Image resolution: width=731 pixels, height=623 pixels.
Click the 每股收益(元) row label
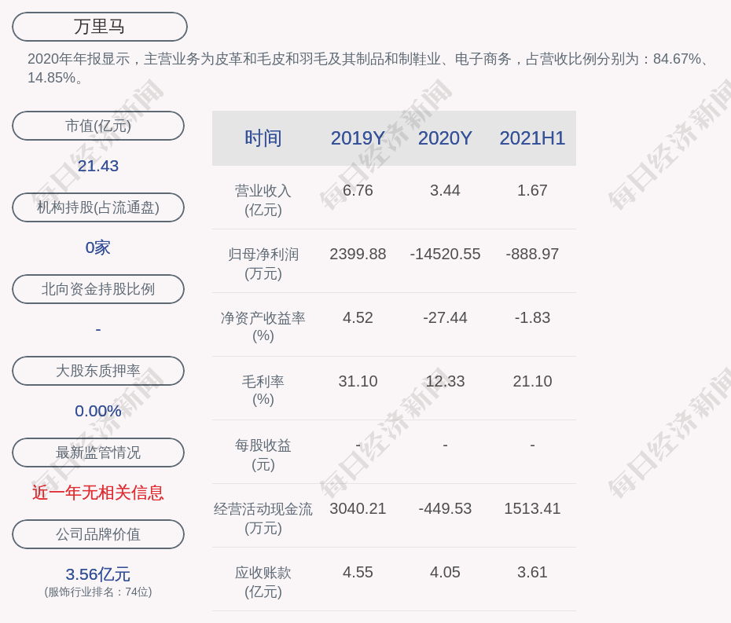(x=263, y=455)
